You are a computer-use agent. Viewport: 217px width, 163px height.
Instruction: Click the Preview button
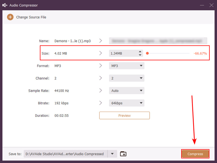125,115
